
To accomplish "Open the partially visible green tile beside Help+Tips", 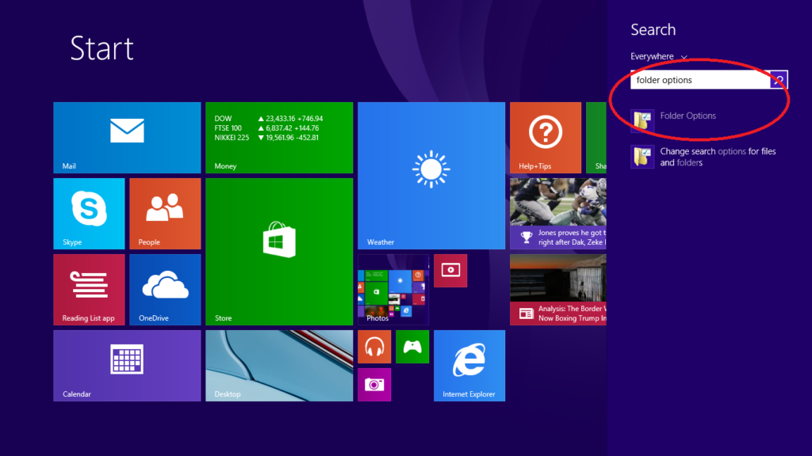I will 596,138.
